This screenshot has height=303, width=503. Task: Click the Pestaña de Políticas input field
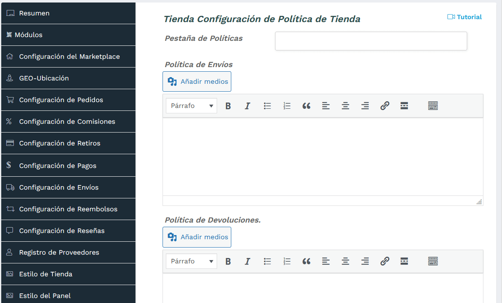pos(370,41)
